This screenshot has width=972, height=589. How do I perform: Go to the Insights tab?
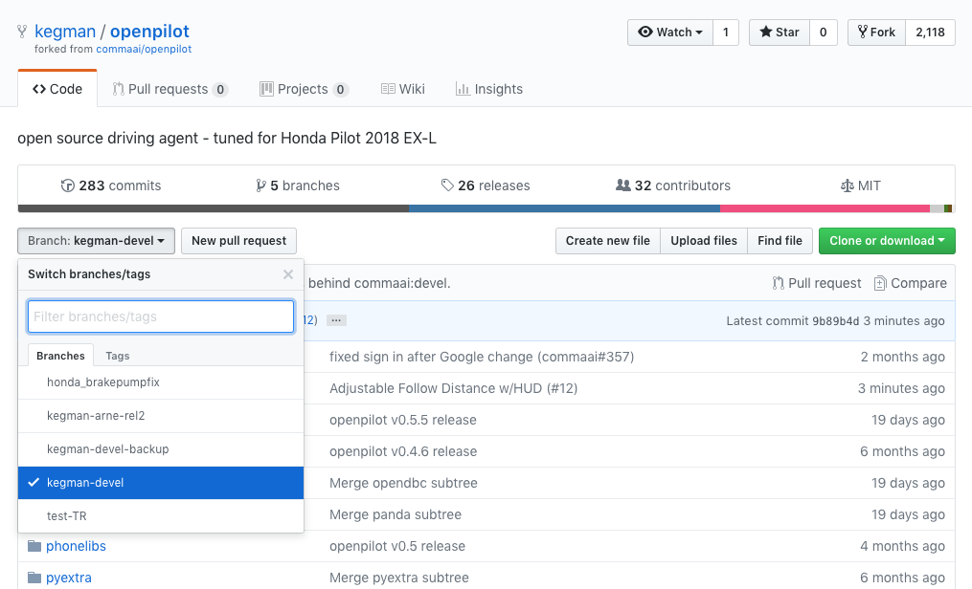(x=489, y=89)
